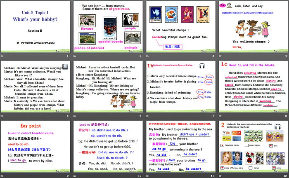Click the transition star icon below slide 3
289x178 pixels.
click(148, 56)
